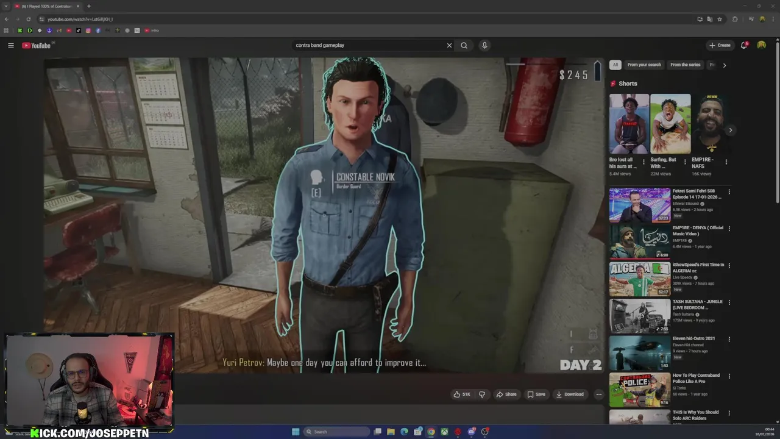Click the Windows taskbar Search box

tap(336, 432)
